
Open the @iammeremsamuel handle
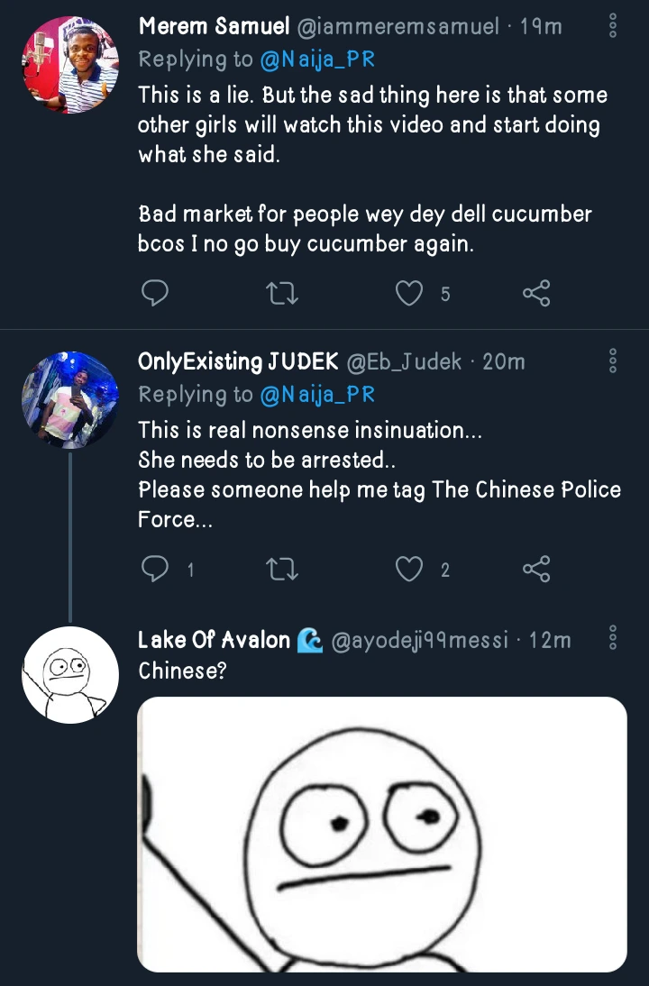point(397,27)
